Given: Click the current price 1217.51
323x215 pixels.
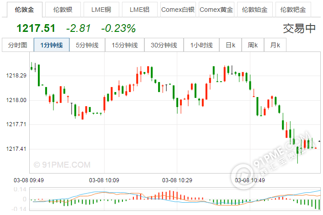Looking at the screenshot, I should click(x=36, y=28).
